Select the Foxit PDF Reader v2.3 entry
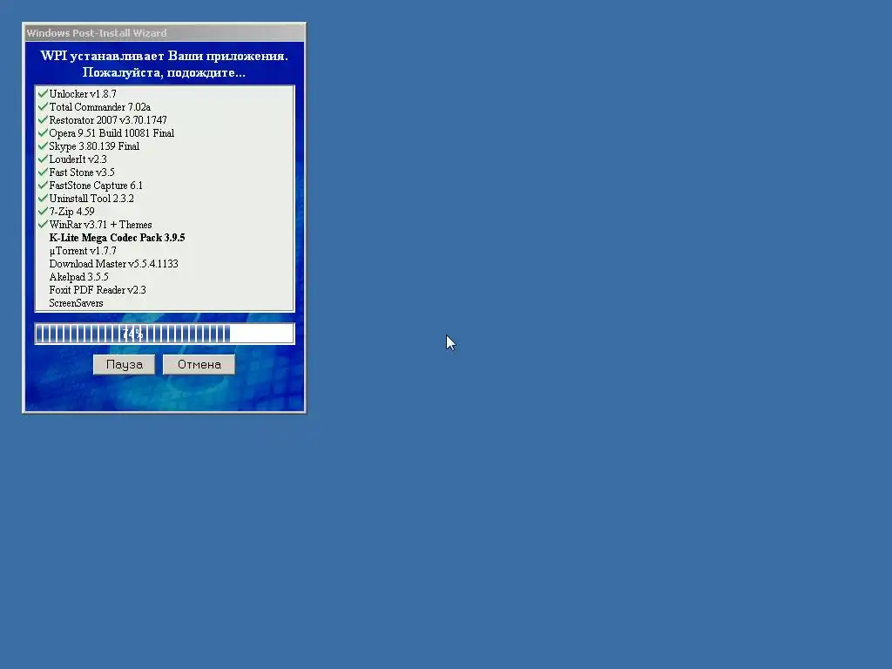Screen dimensions: 892x669 [x=98, y=290]
